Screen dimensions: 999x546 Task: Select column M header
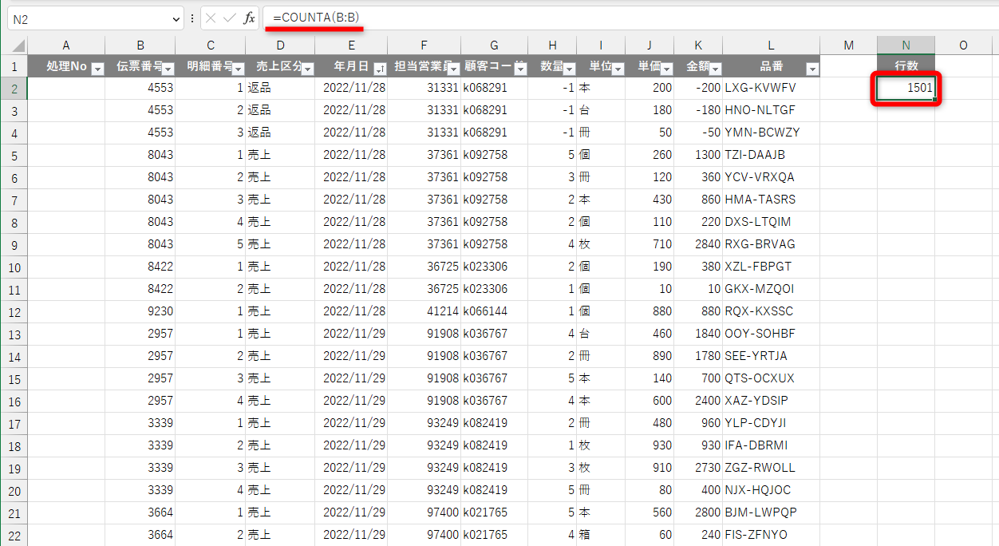pyautogui.click(x=848, y=45)
